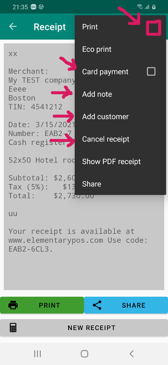Click the printer icon on the green button

(13, 305)
